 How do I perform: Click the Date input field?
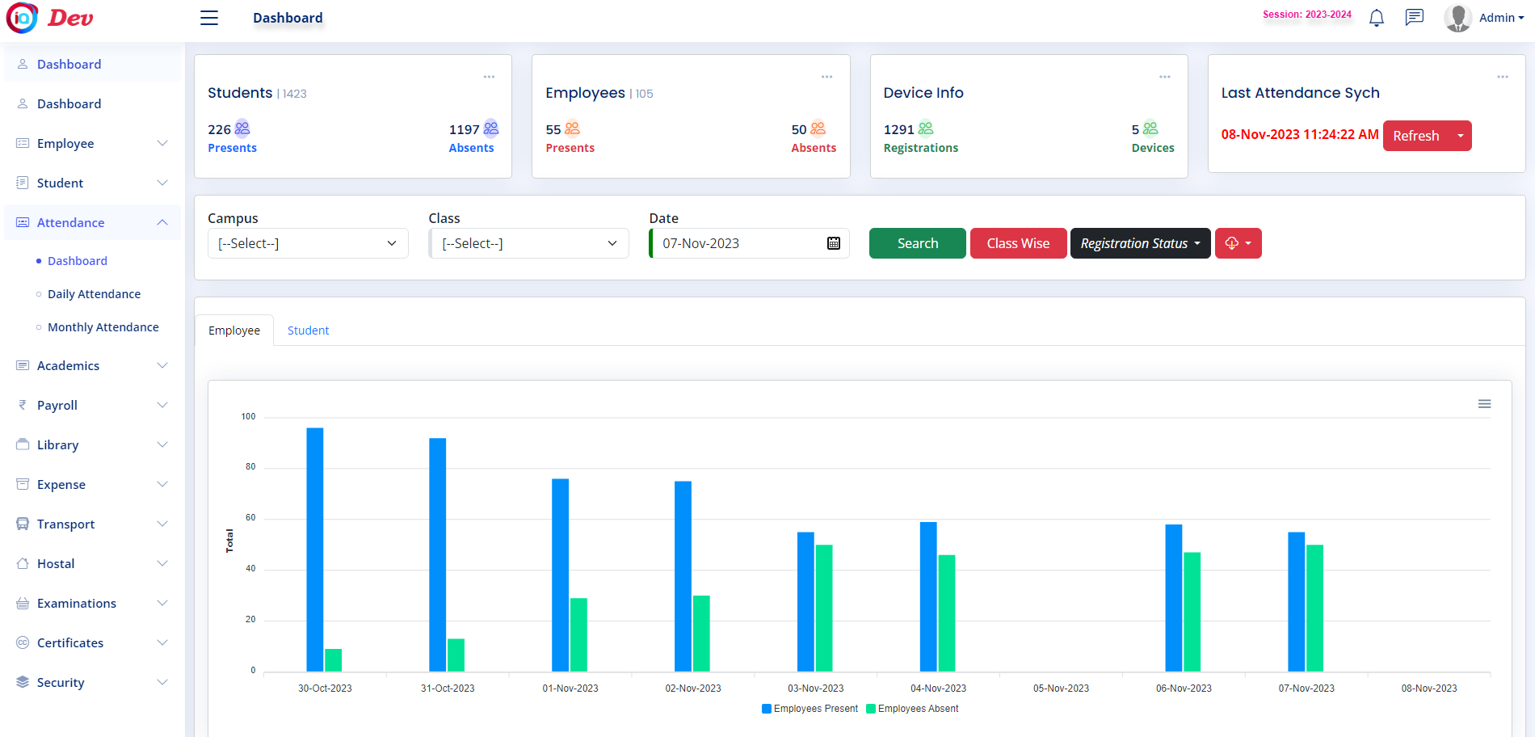click(739, 243)
